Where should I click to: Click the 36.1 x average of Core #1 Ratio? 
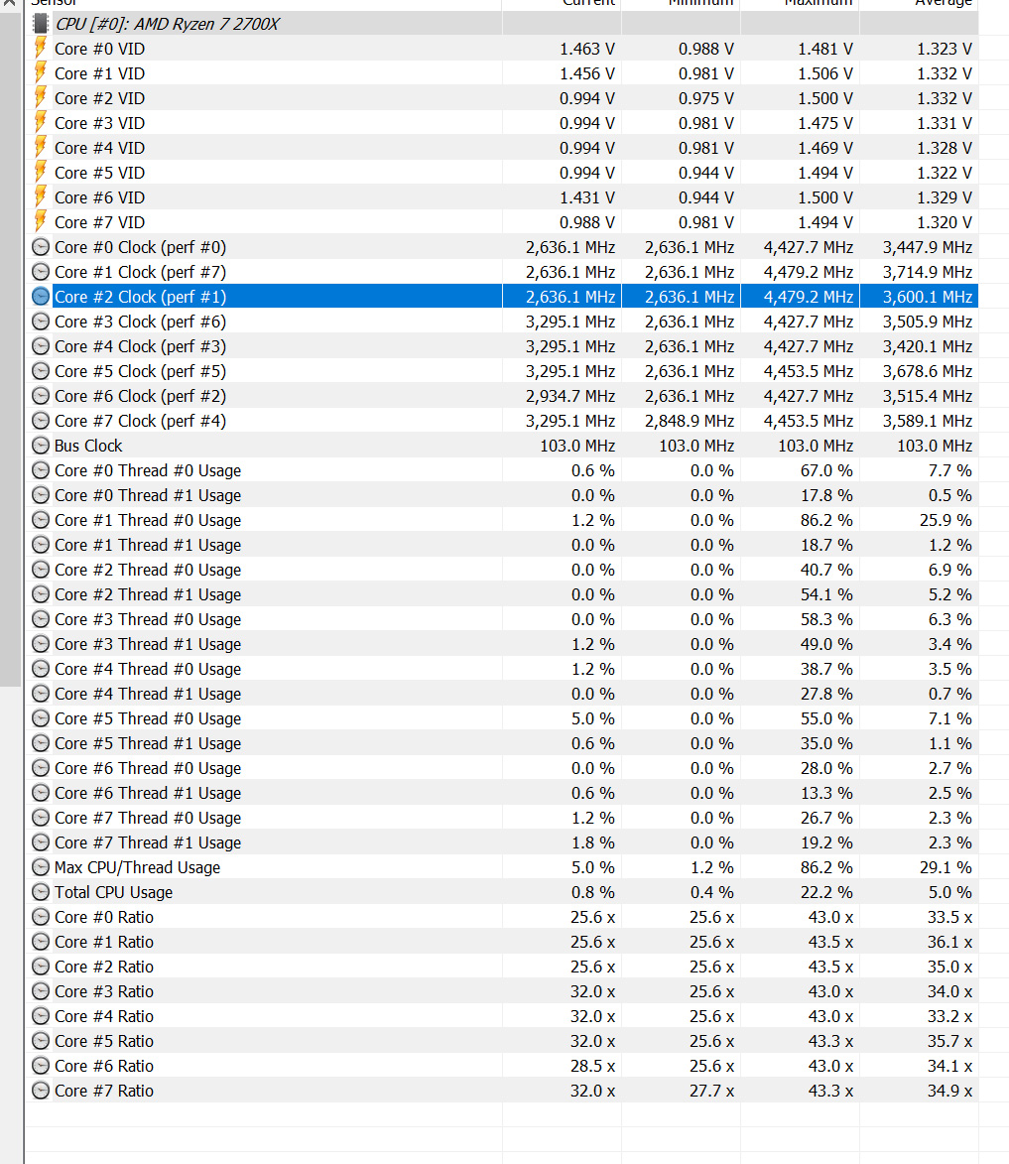point(949,942)
